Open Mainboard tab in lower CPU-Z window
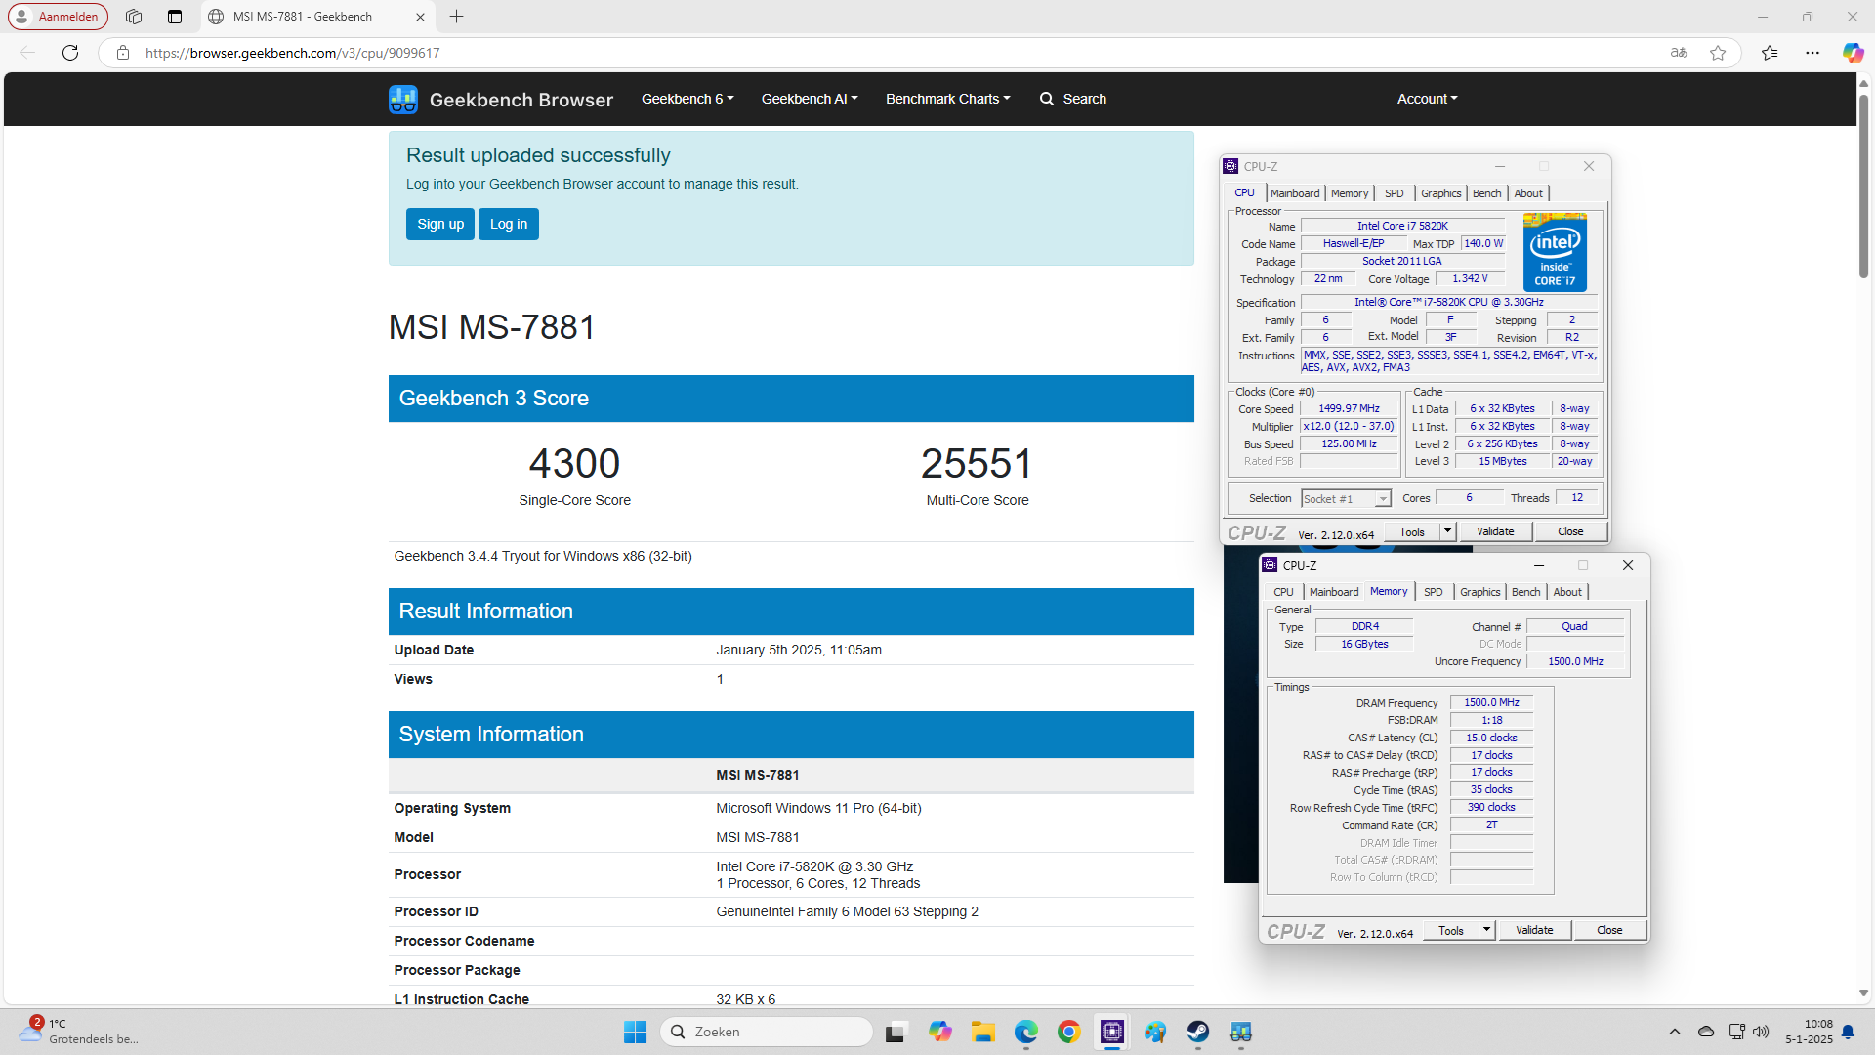Screen dimensions: 1875x1055 [1334, 592]
